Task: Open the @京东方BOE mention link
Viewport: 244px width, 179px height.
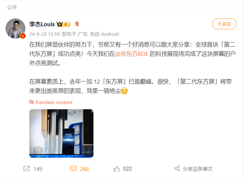Action: coord(132,54)
